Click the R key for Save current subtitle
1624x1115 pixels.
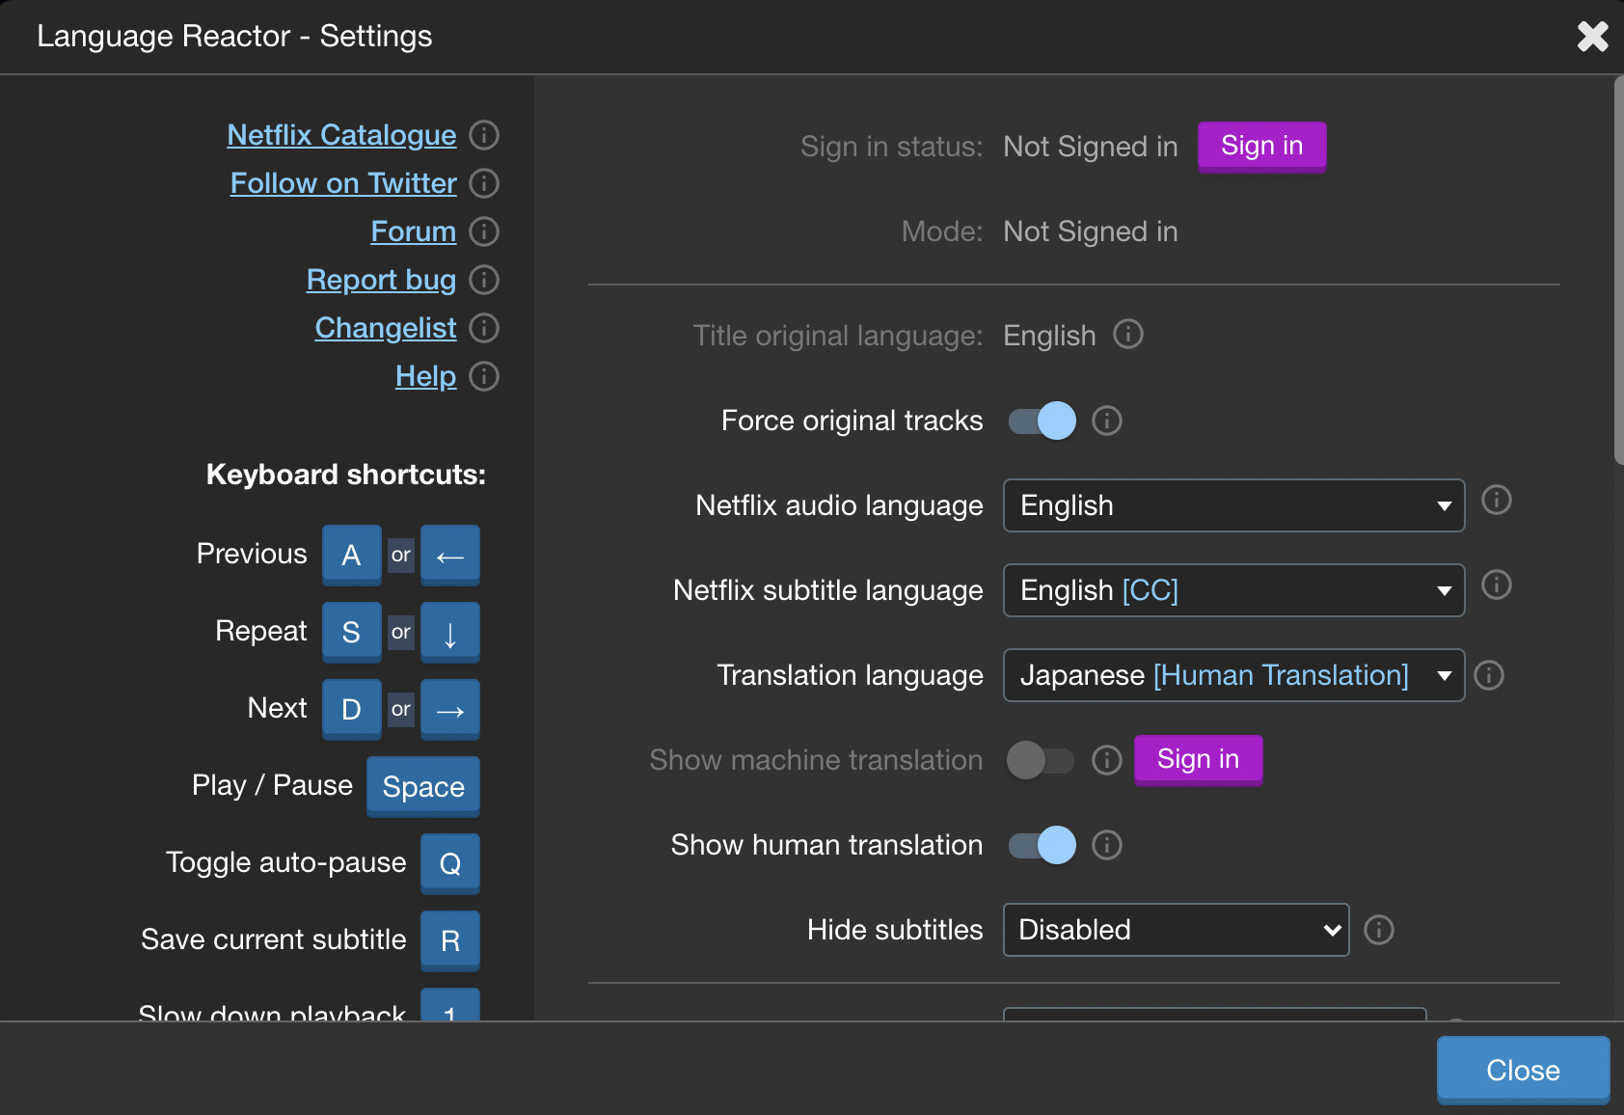(x=450, y=940)
